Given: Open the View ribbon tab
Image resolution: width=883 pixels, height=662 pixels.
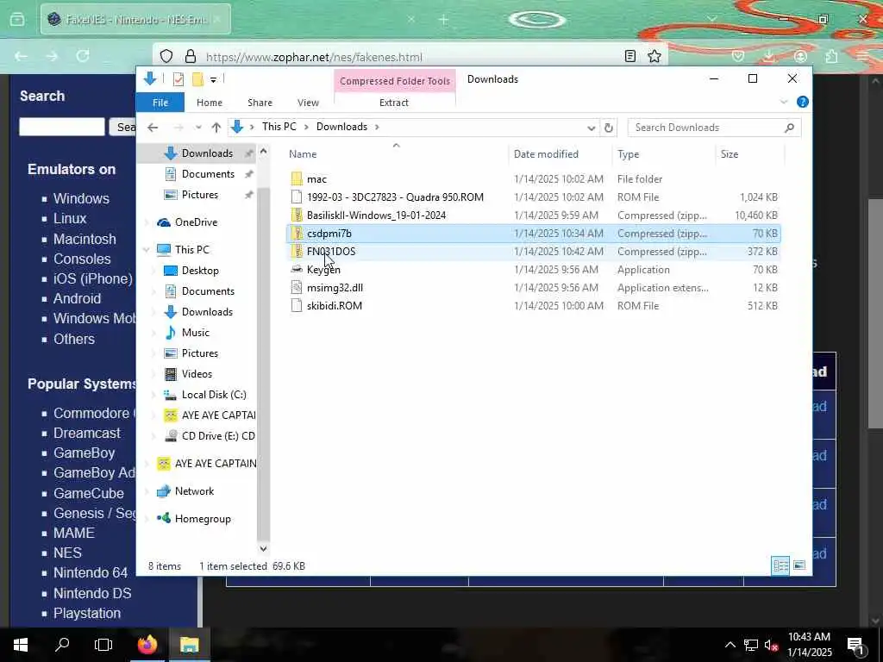Looking at the screenshot, I should [308, 103].
